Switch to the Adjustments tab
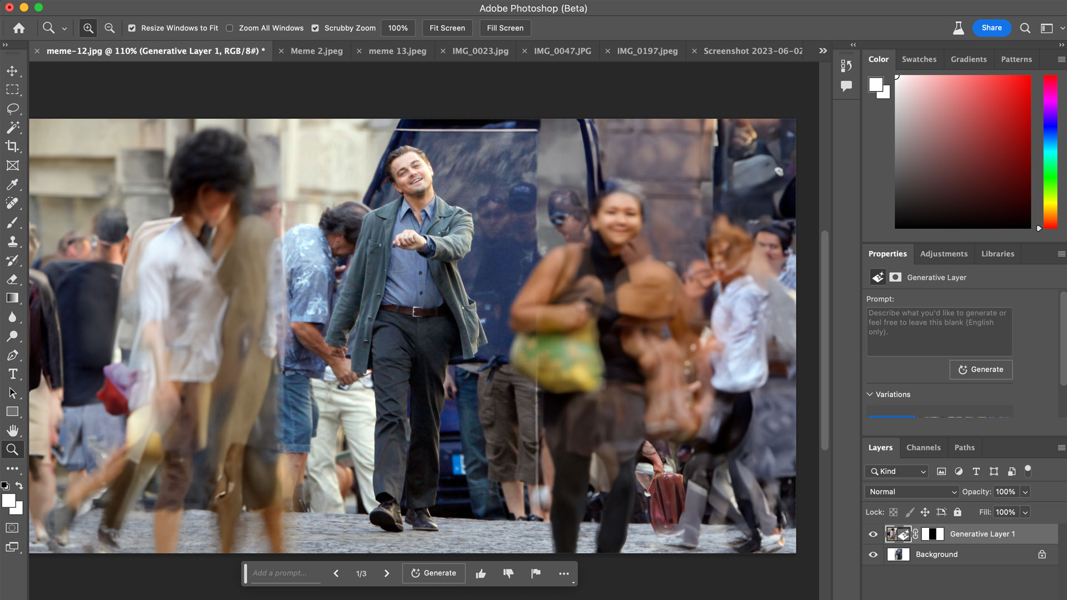This screenshot has width=1067, height=600. click(945, 253)
